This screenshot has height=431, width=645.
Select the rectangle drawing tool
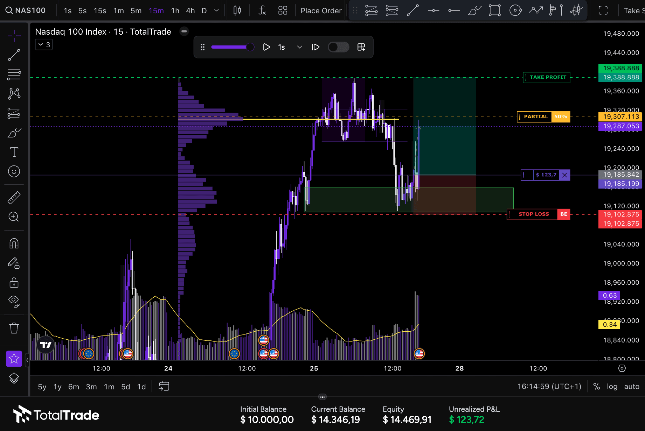tap(494, 10)
